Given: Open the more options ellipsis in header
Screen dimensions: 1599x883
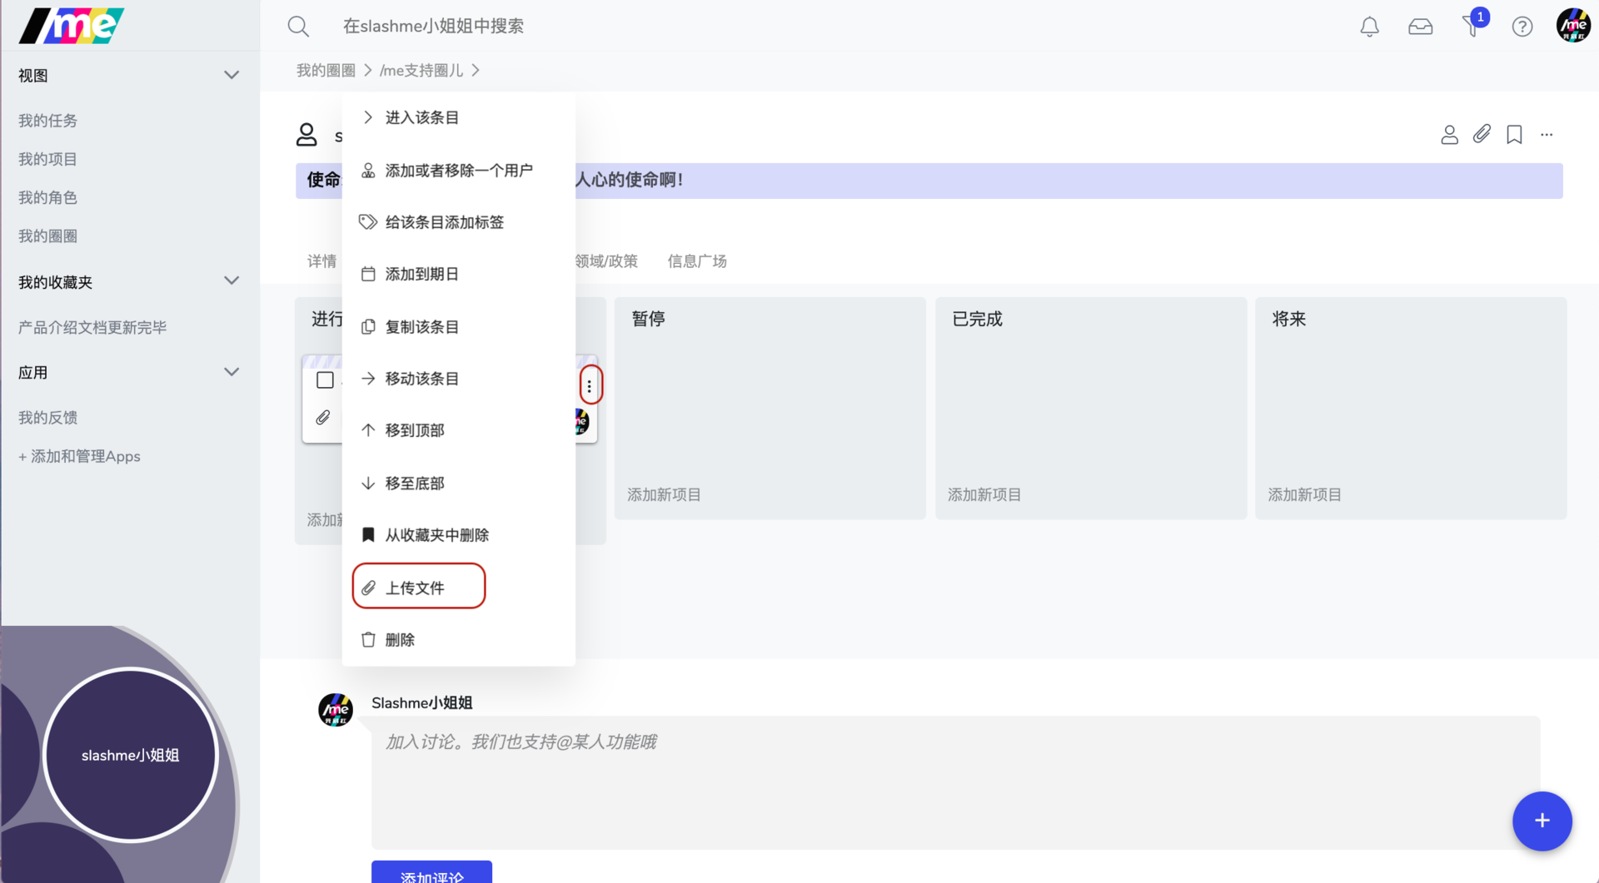Looking at the screenshot, I should coord(1547,134).
